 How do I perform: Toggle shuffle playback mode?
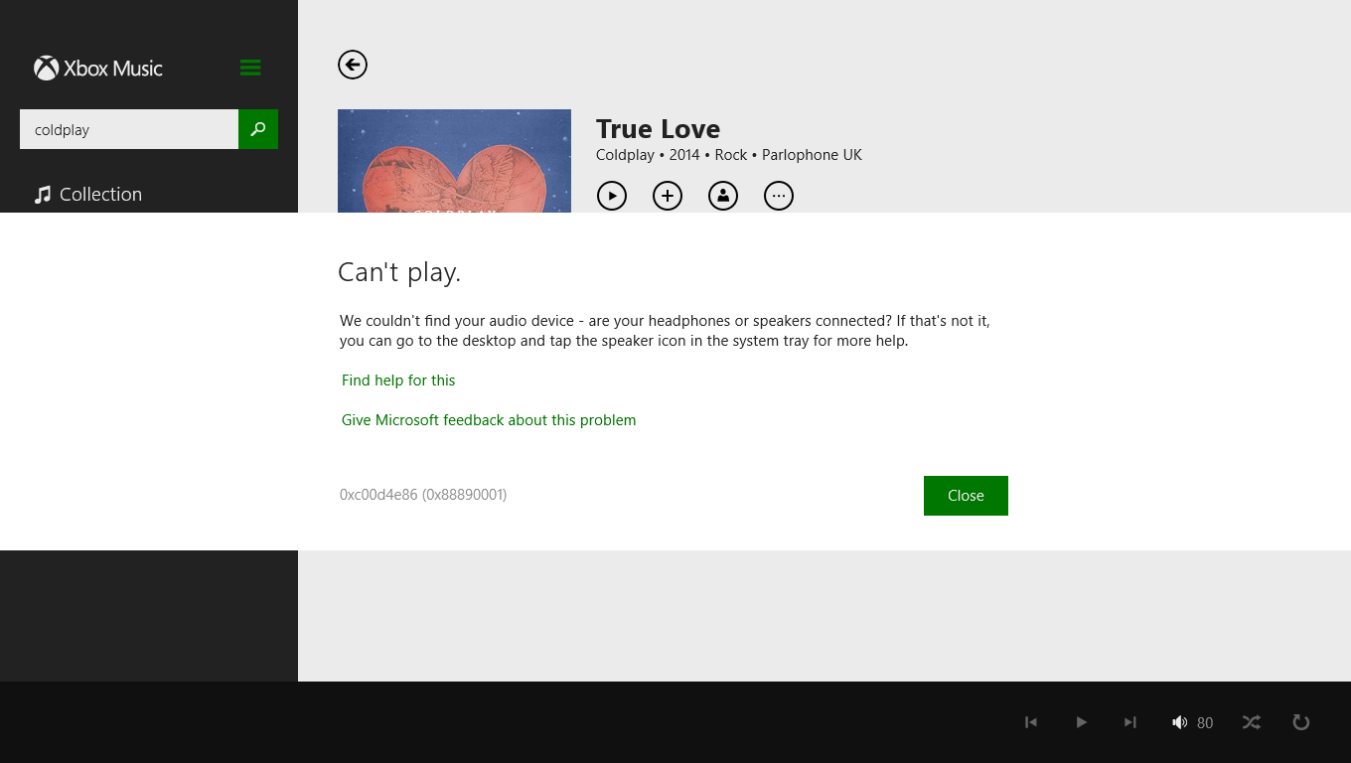[x=1252, y=722]
